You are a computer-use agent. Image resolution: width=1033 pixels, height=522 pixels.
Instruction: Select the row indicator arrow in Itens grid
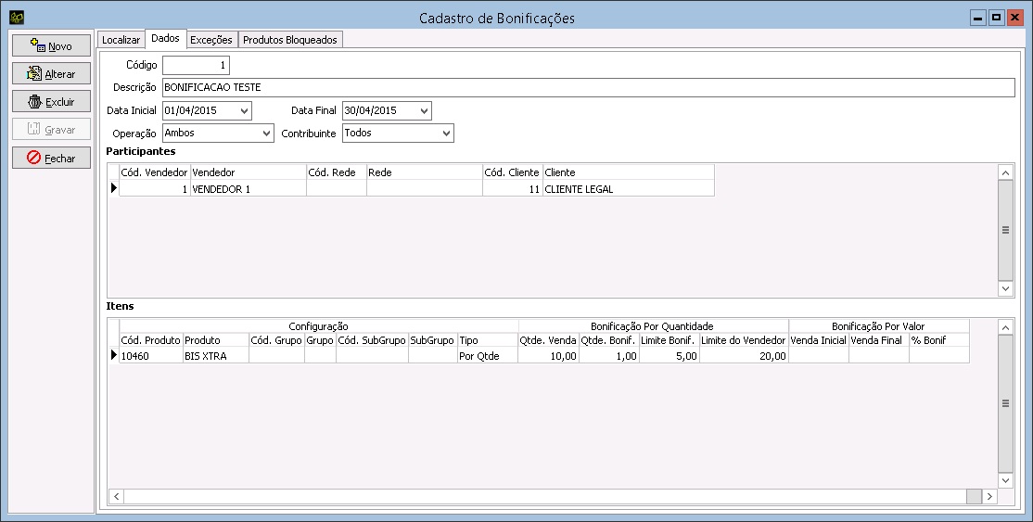tap(114, 355)
